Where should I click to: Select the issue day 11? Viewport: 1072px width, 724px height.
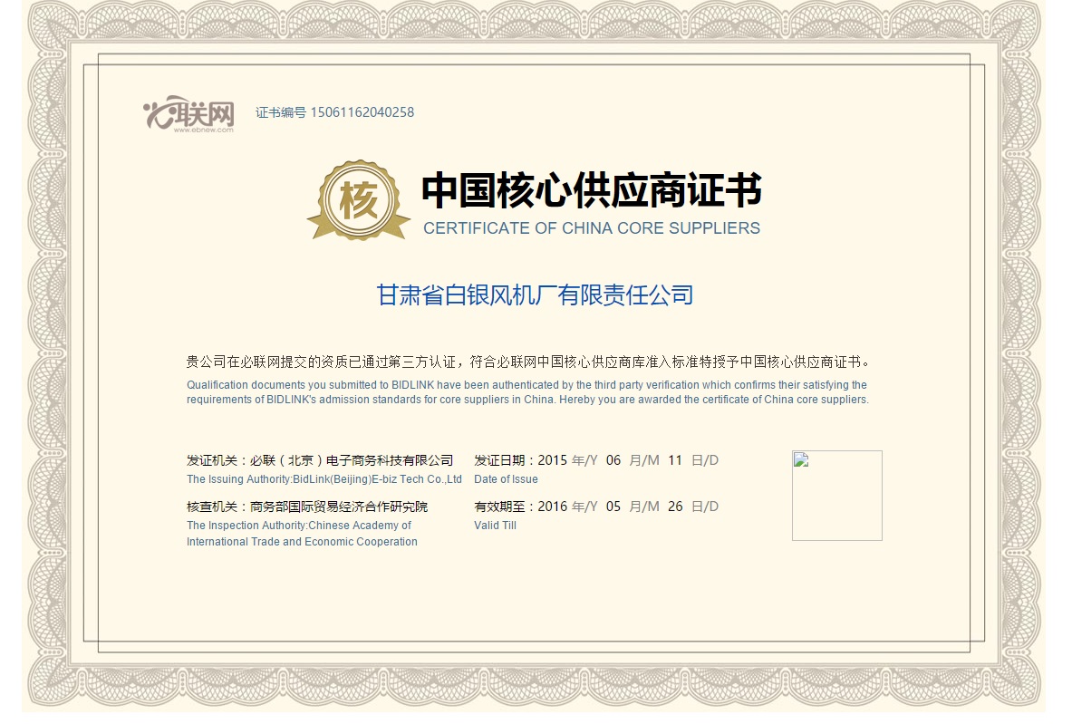(675, 460)
